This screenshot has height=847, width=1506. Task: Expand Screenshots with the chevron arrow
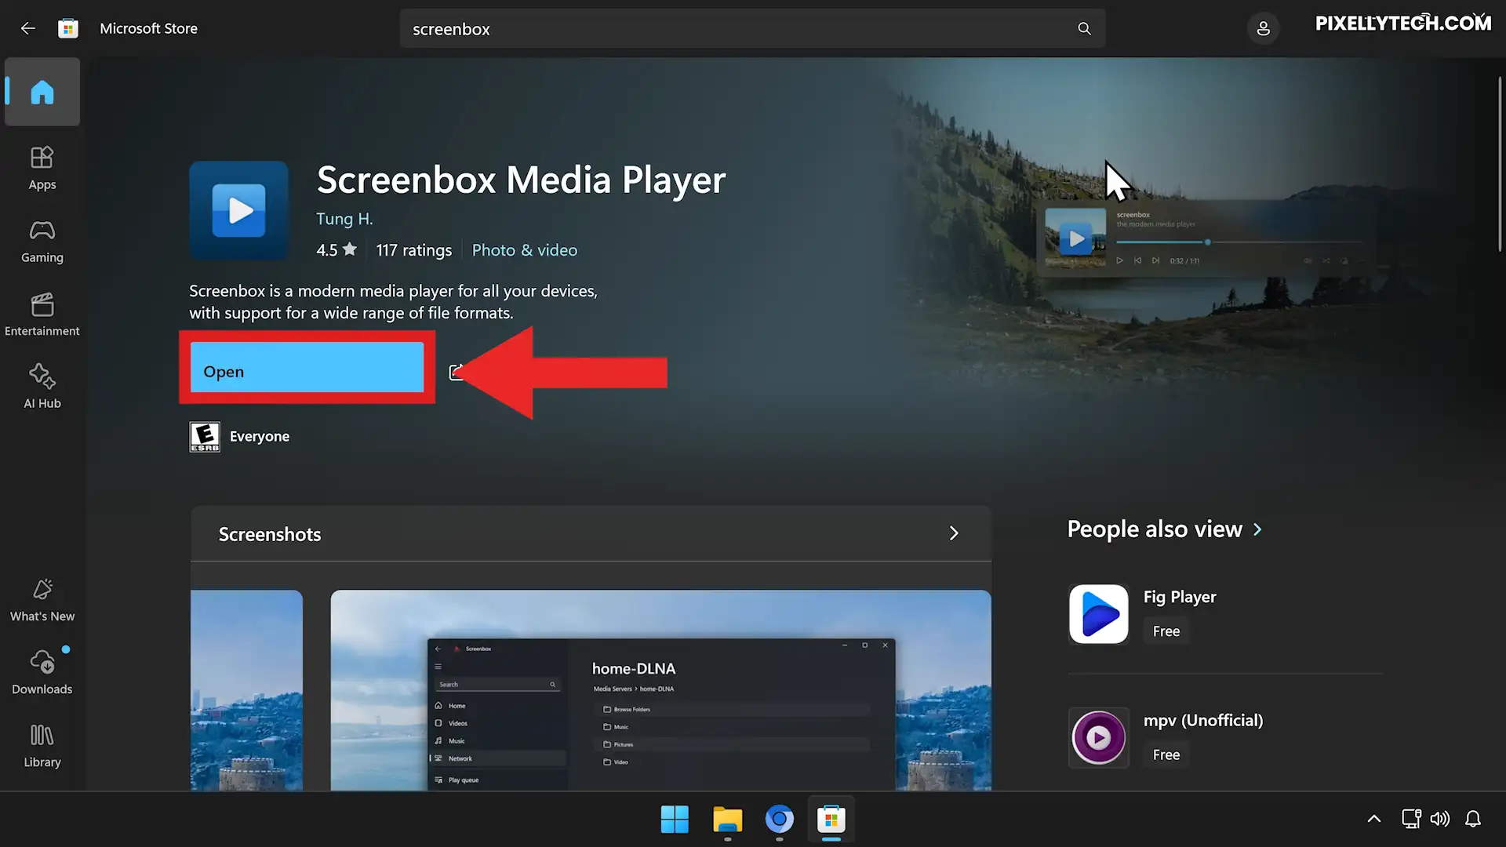pyautogui.click(x=954, y=533)
